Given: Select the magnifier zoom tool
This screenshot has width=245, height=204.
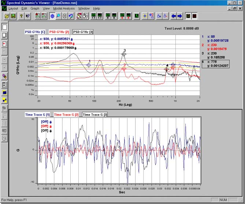Looking at the screenshot, I should [x=58, y=16].
